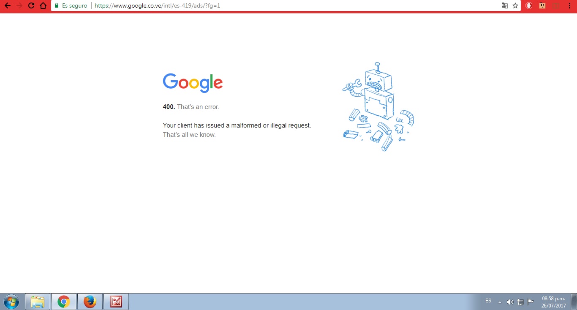Click the broken robot illustration
The width and height of the screenshot is (577, 310).
click(378, 106)
